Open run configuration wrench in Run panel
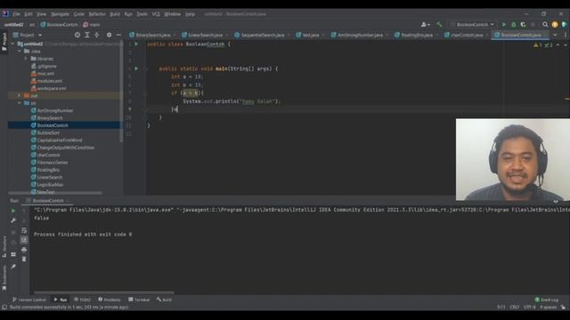 click(x=13, y=220)
